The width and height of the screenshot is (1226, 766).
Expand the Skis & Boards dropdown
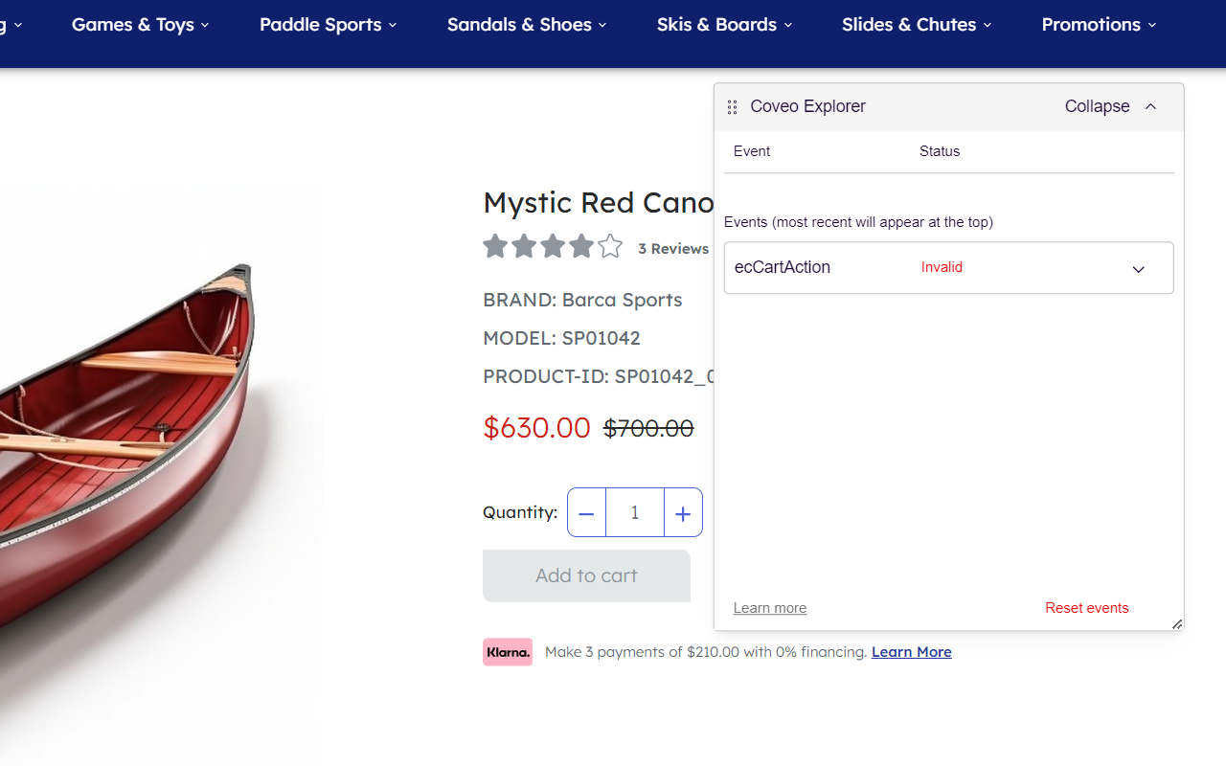[724, 25]
